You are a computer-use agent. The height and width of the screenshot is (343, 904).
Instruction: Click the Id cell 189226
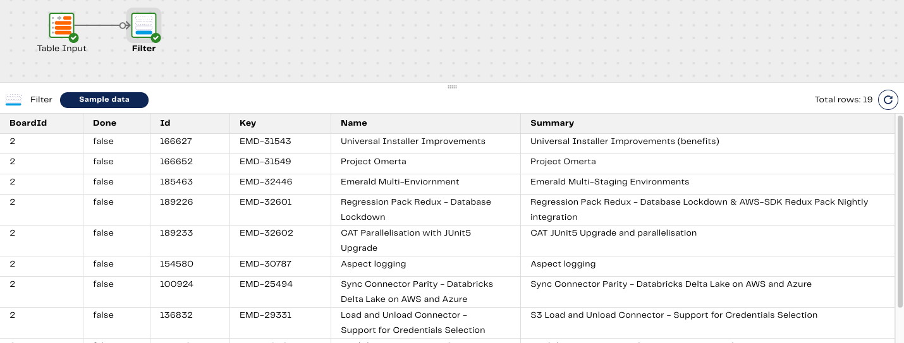(176, 202)
